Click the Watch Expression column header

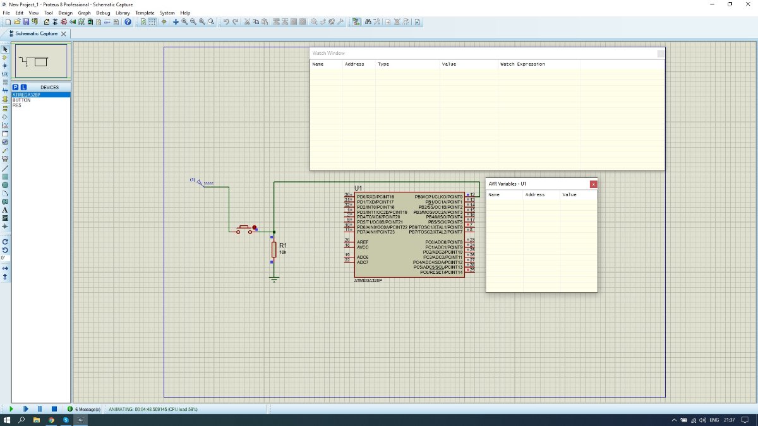(522, 64)
